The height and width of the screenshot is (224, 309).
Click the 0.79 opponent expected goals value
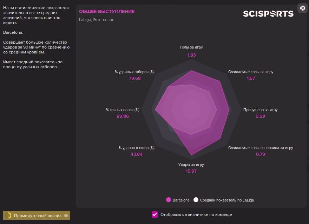tap(260, 154)
